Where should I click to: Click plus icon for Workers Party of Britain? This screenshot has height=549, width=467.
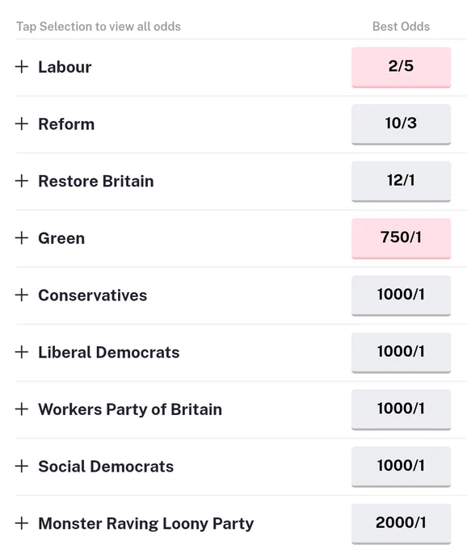pyautogui.click(x=22, y=409)
